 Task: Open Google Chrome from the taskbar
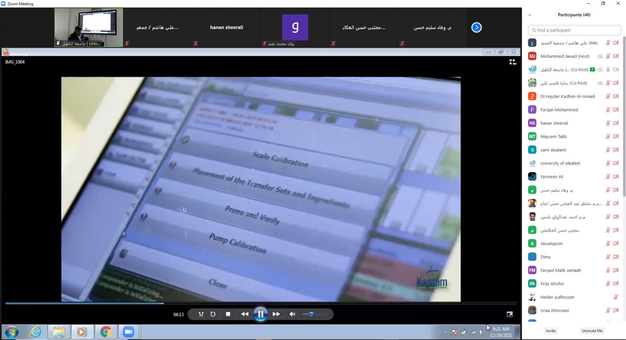click(x=106, y=332)
